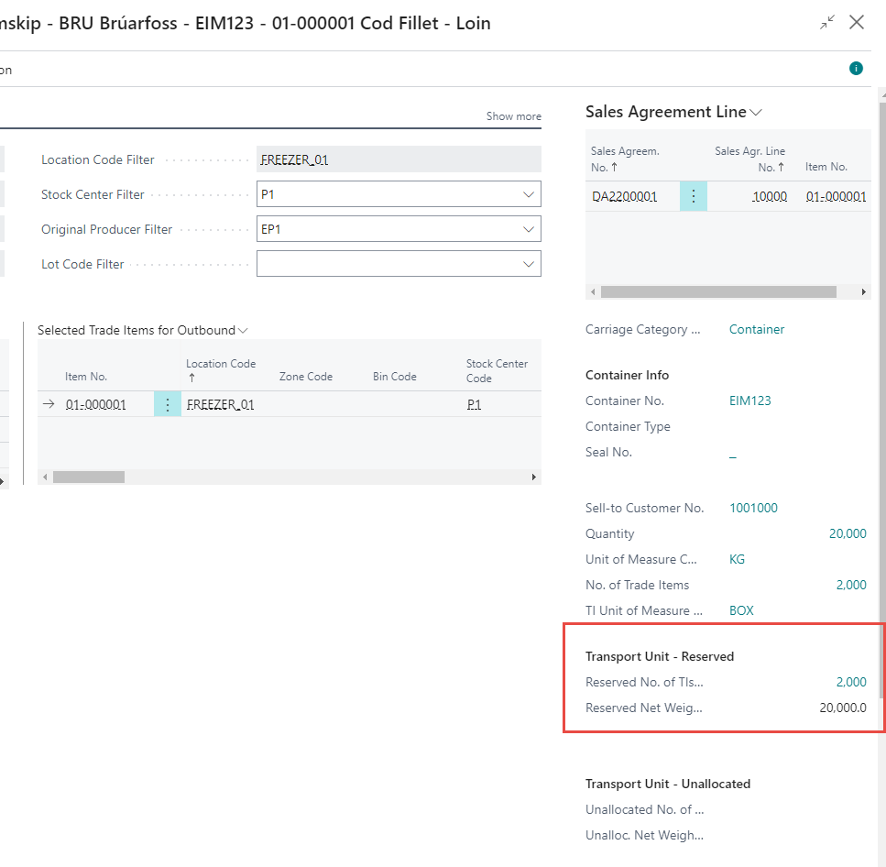Close the page with X icon
Image resolution: width=886 pixels, height=867 pixels.
tap(857, 23)
